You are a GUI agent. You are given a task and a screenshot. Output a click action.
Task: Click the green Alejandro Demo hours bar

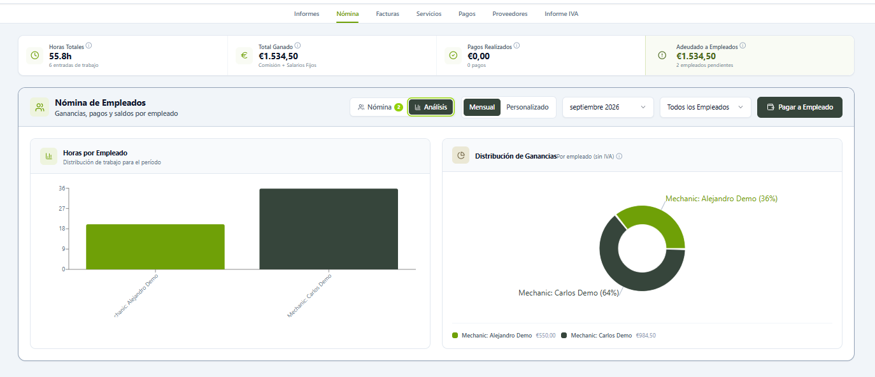pyautogui.click(x=155, y=246)
